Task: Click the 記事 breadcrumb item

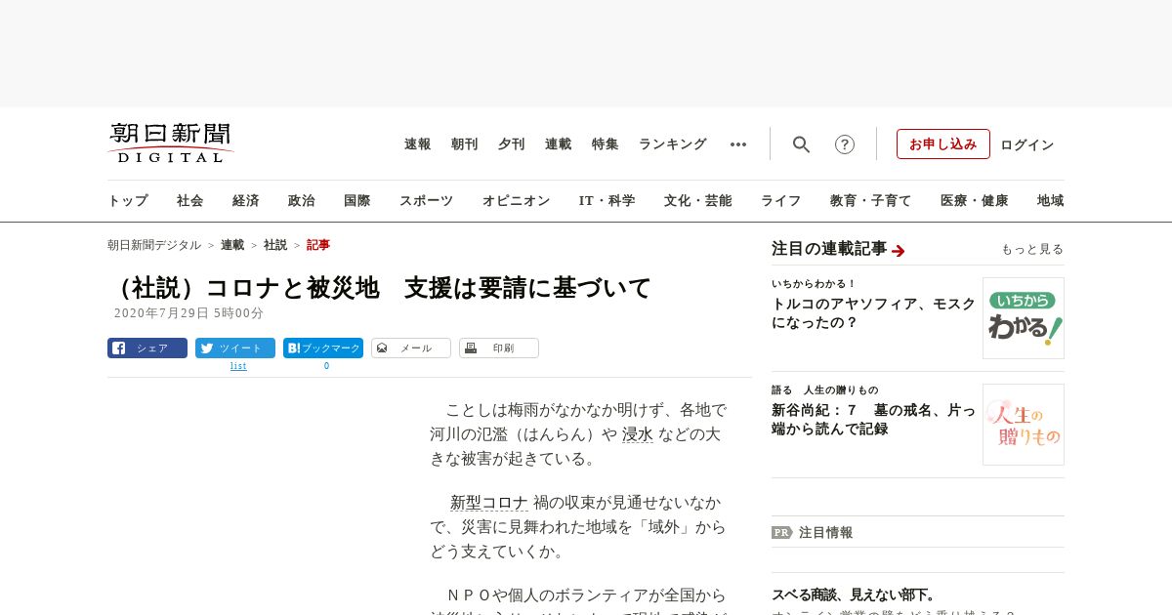Action: pyautogui.click(x=318, y=245)
